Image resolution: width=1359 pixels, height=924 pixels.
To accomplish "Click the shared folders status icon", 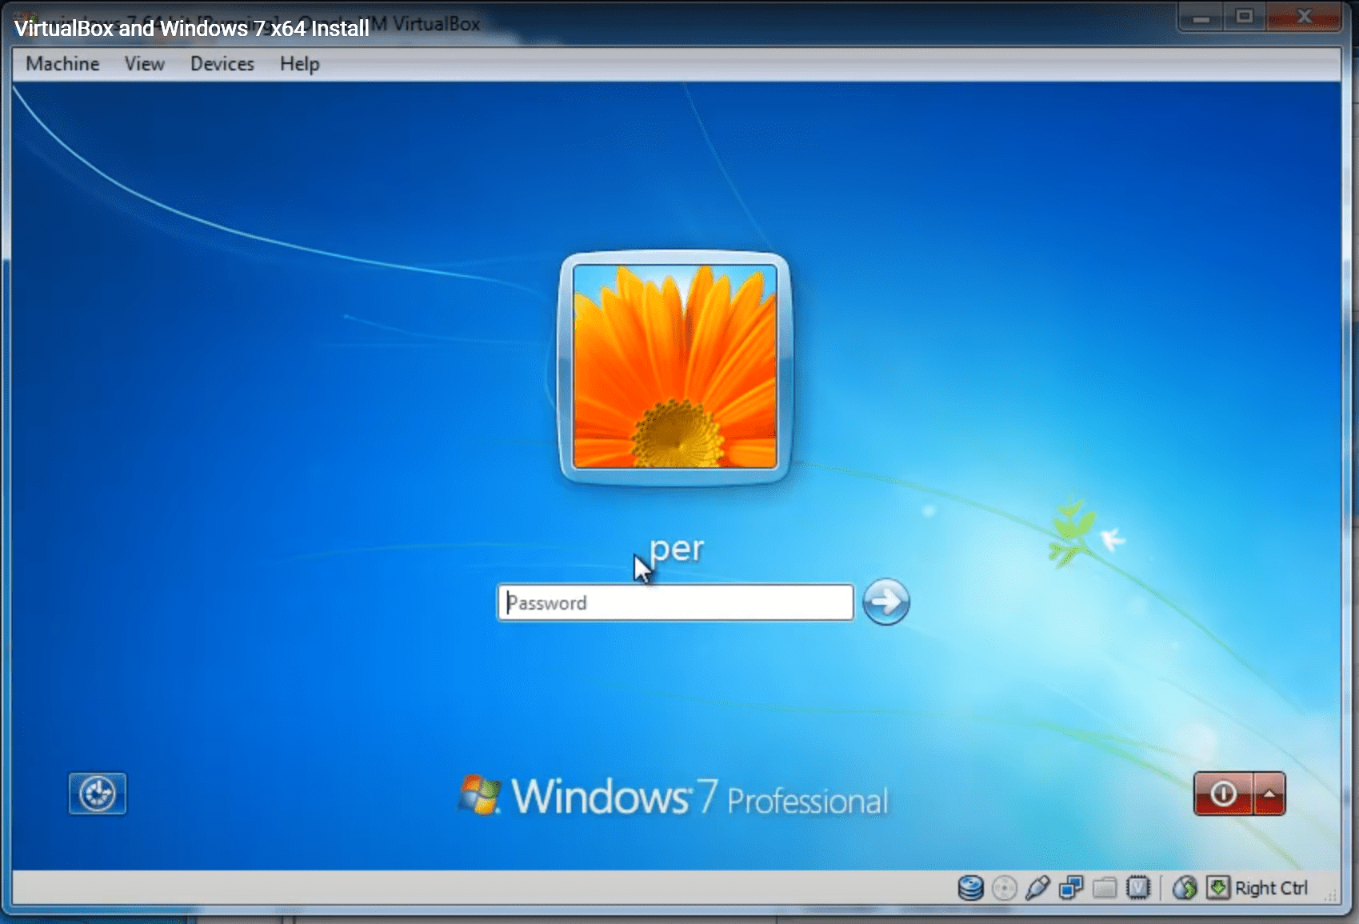I will click(x=1105, y=888).
